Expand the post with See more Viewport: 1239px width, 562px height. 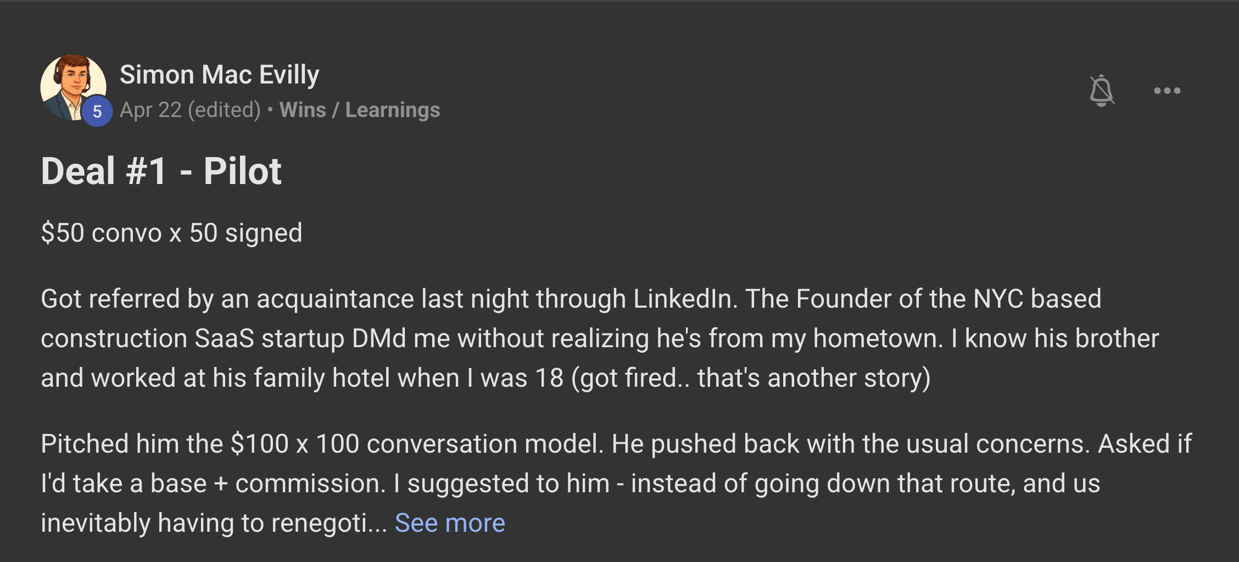(x=450, y=522)
